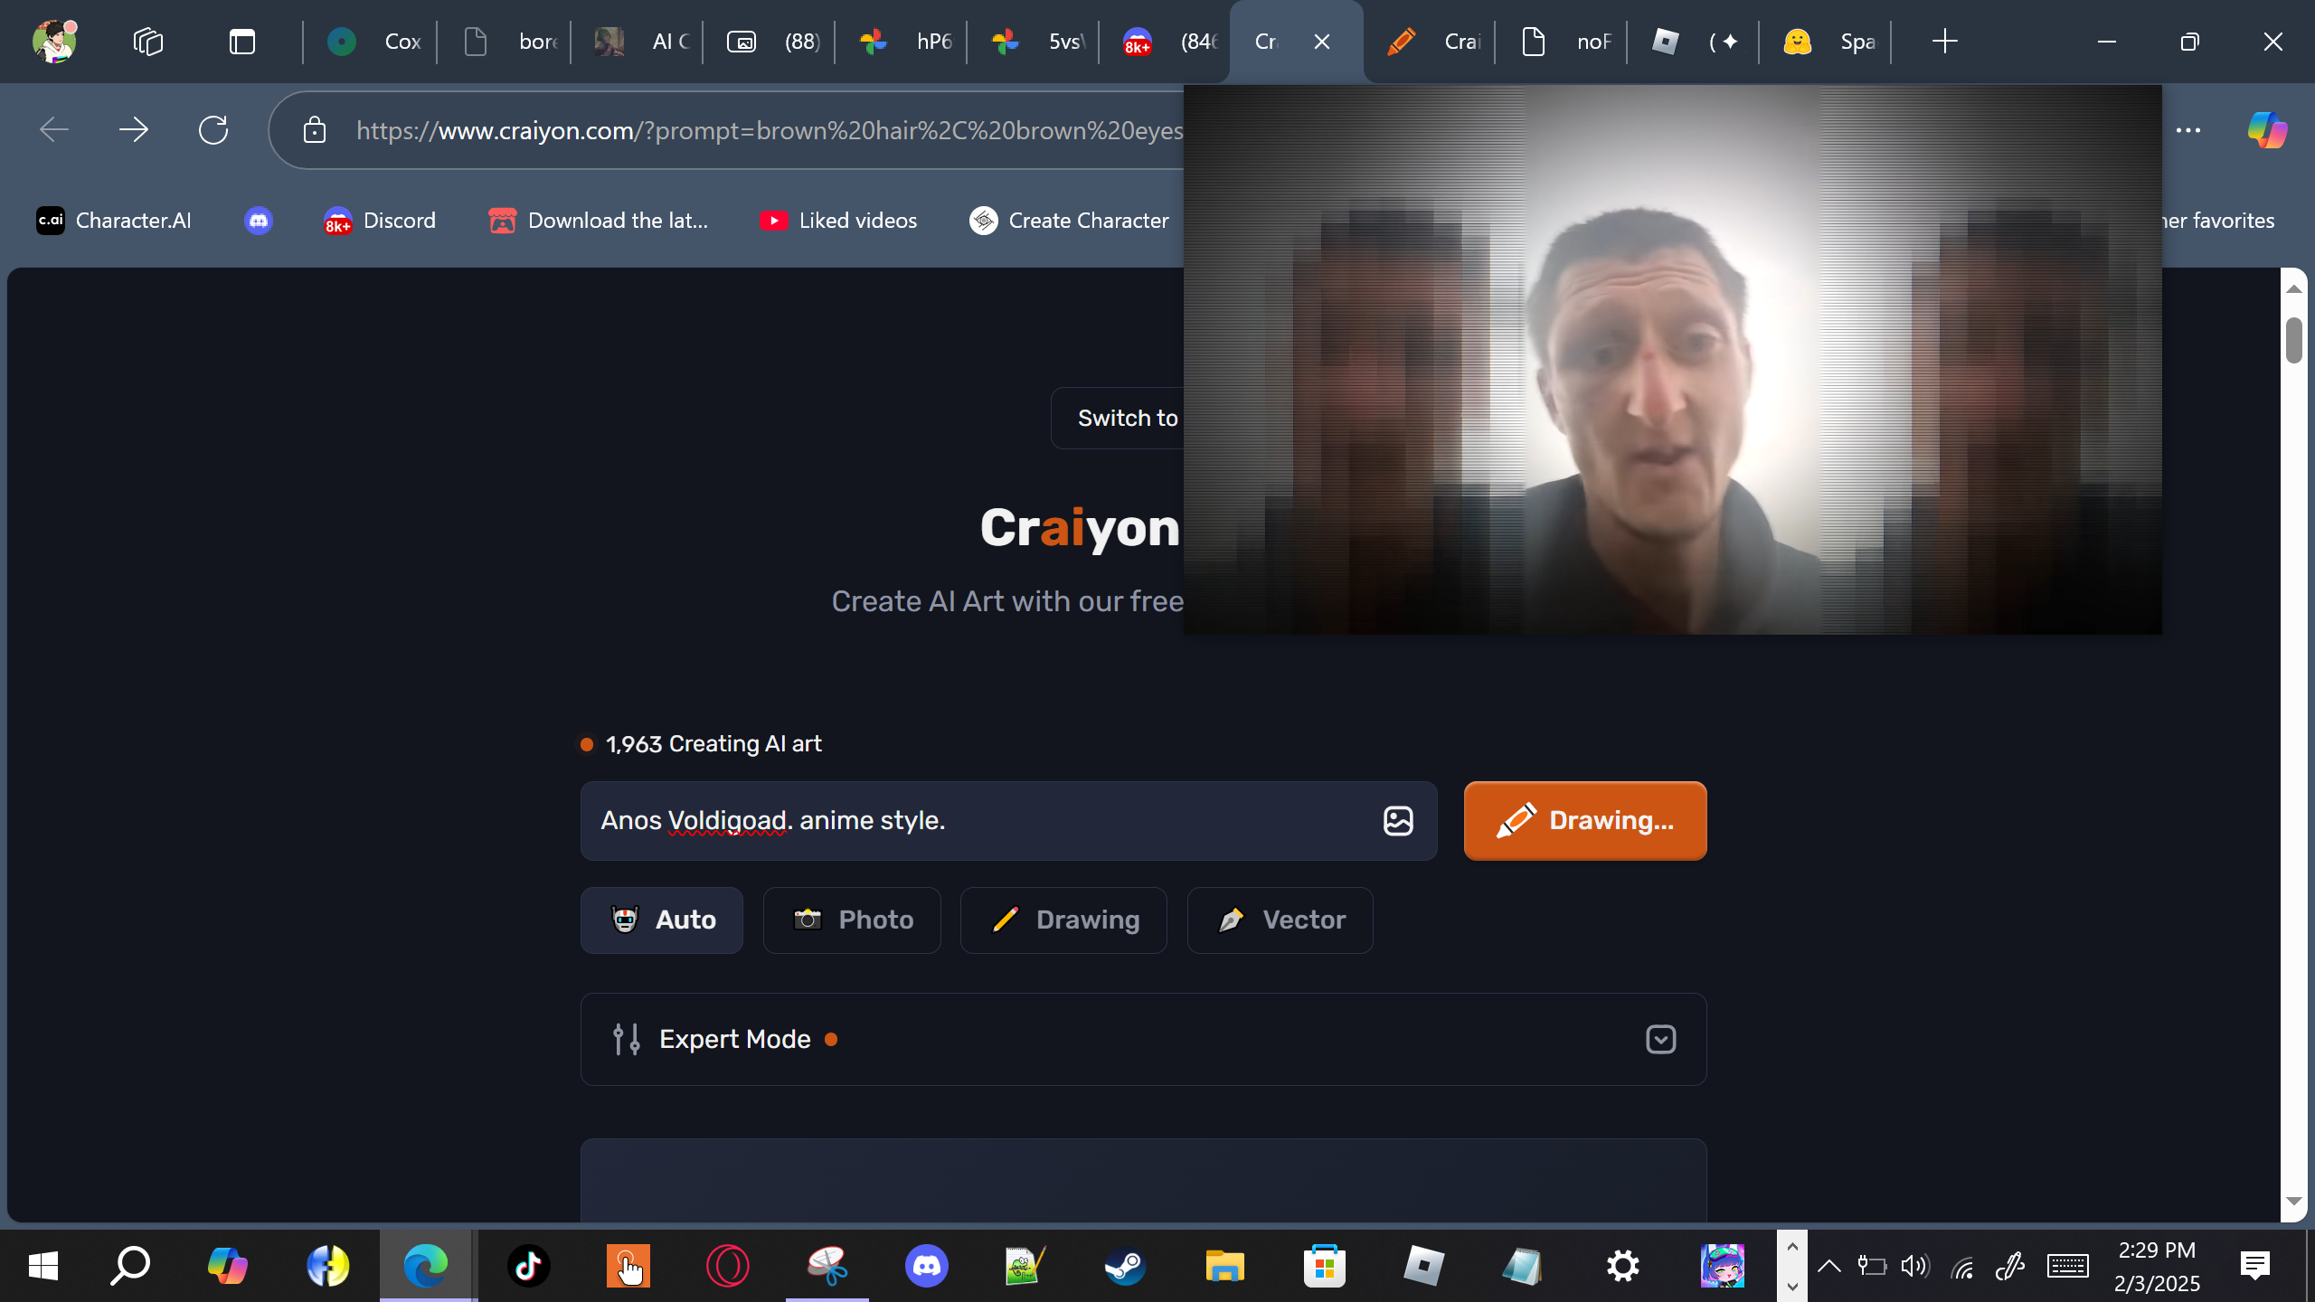
Task: Select the Auto style option
Action: click(x=662, y=920)
